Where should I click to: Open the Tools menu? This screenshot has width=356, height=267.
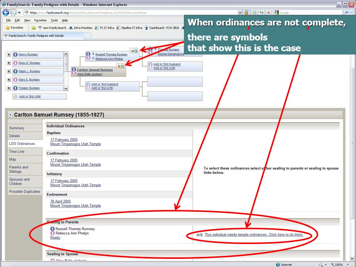(54, 20)
